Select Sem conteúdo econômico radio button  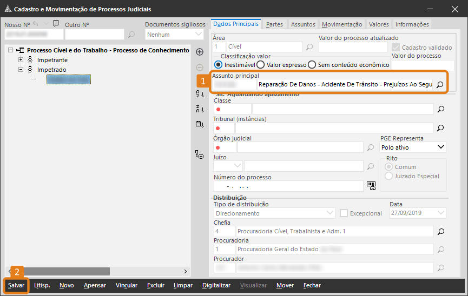(312, 65)
